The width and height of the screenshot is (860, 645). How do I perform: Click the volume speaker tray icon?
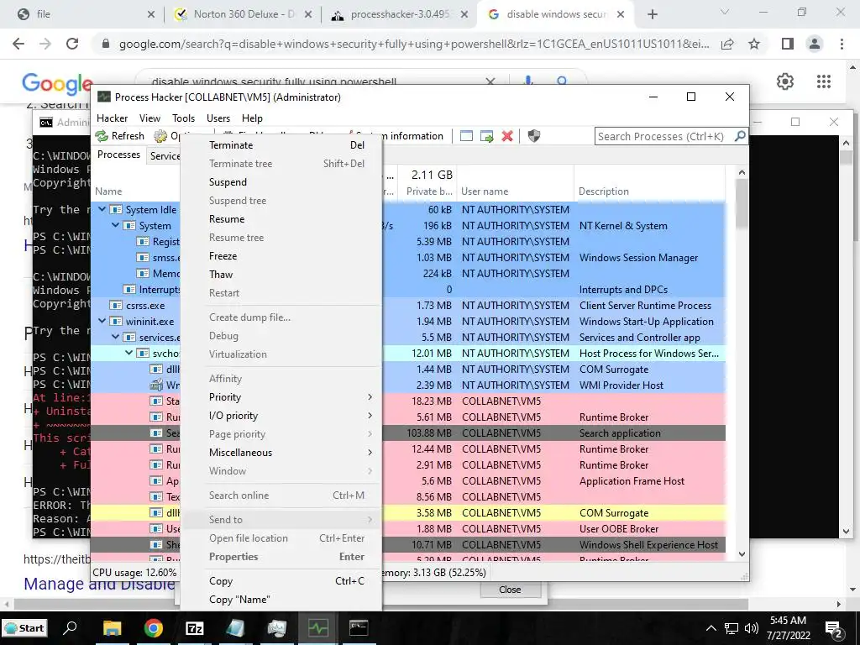point(752,628)
